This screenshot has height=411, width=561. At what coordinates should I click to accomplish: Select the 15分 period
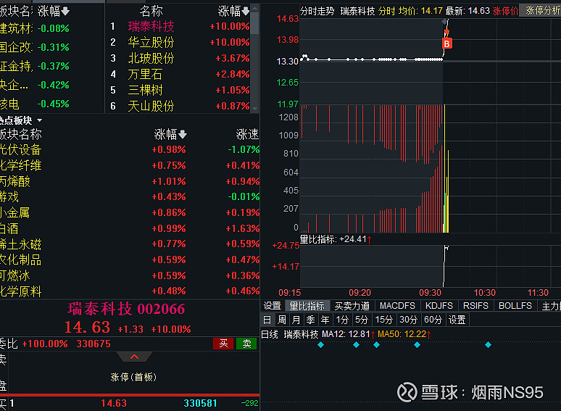(x=384, y=320)
